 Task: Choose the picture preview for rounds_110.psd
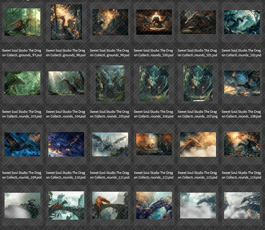[x=66, y=144]
